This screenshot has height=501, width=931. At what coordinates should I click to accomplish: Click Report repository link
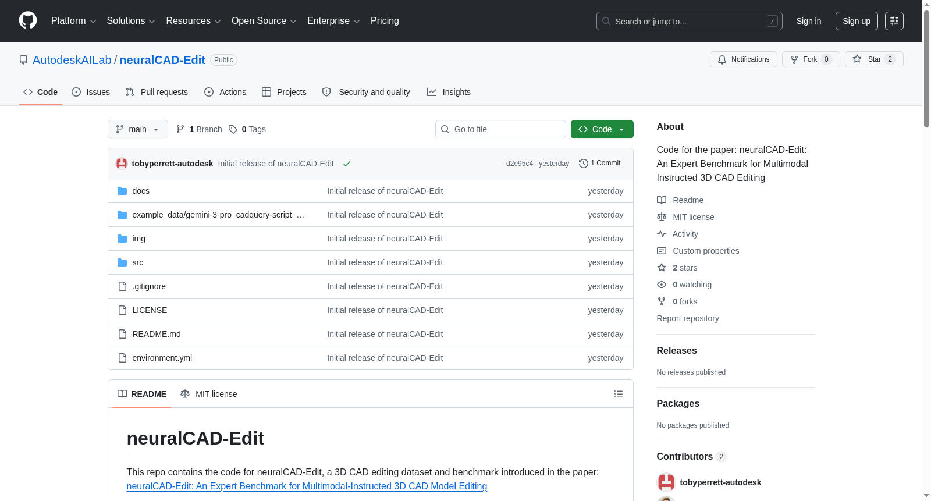[x=688, y=318]
